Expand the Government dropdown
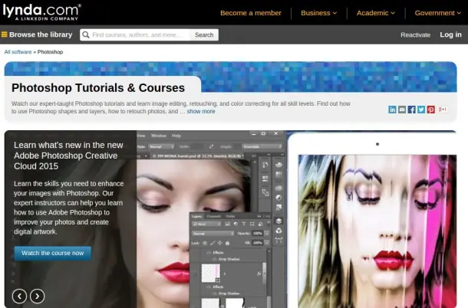The width and height of the screenshot is (468, 308). 437,13
